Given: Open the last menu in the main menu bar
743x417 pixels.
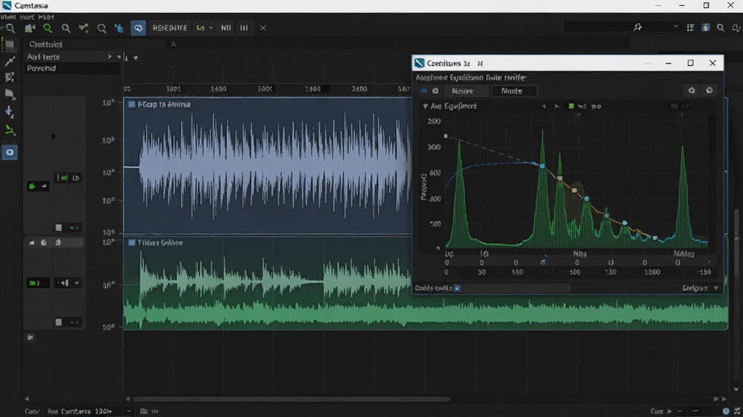Looking at the screenshot, I should 46,17.
